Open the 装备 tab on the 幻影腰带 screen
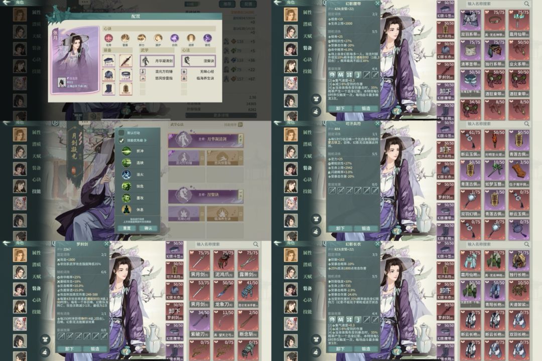 [x=307, y=48]
